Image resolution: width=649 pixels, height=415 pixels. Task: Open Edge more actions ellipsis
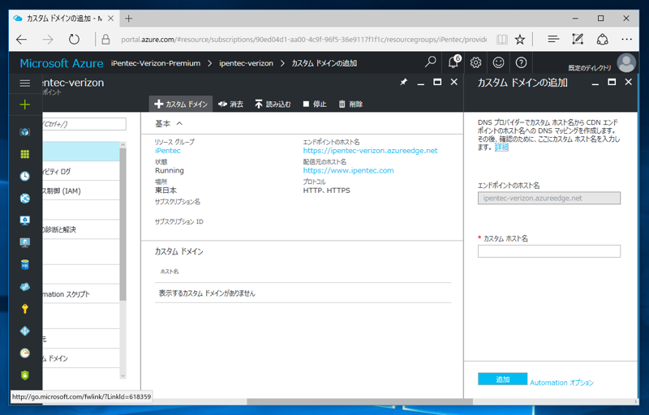pos(626,40)
